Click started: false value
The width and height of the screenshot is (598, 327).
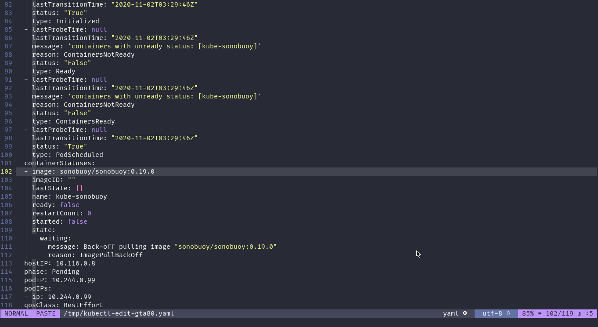[77, 222]
